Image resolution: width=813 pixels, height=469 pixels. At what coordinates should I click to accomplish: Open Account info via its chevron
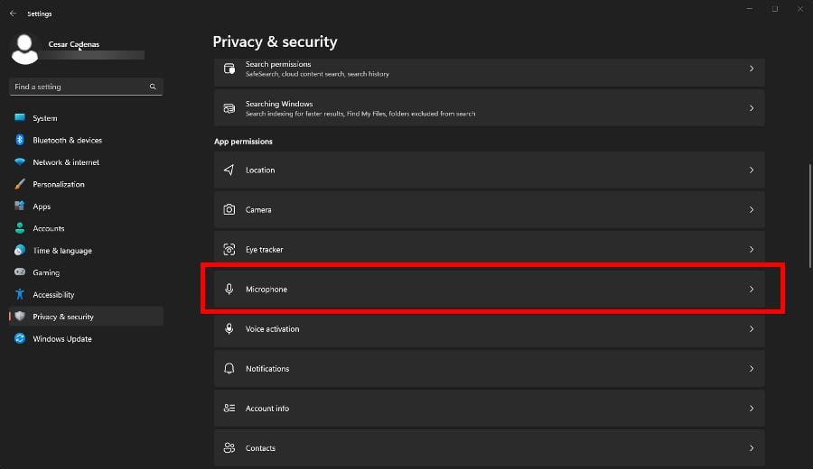752,409
